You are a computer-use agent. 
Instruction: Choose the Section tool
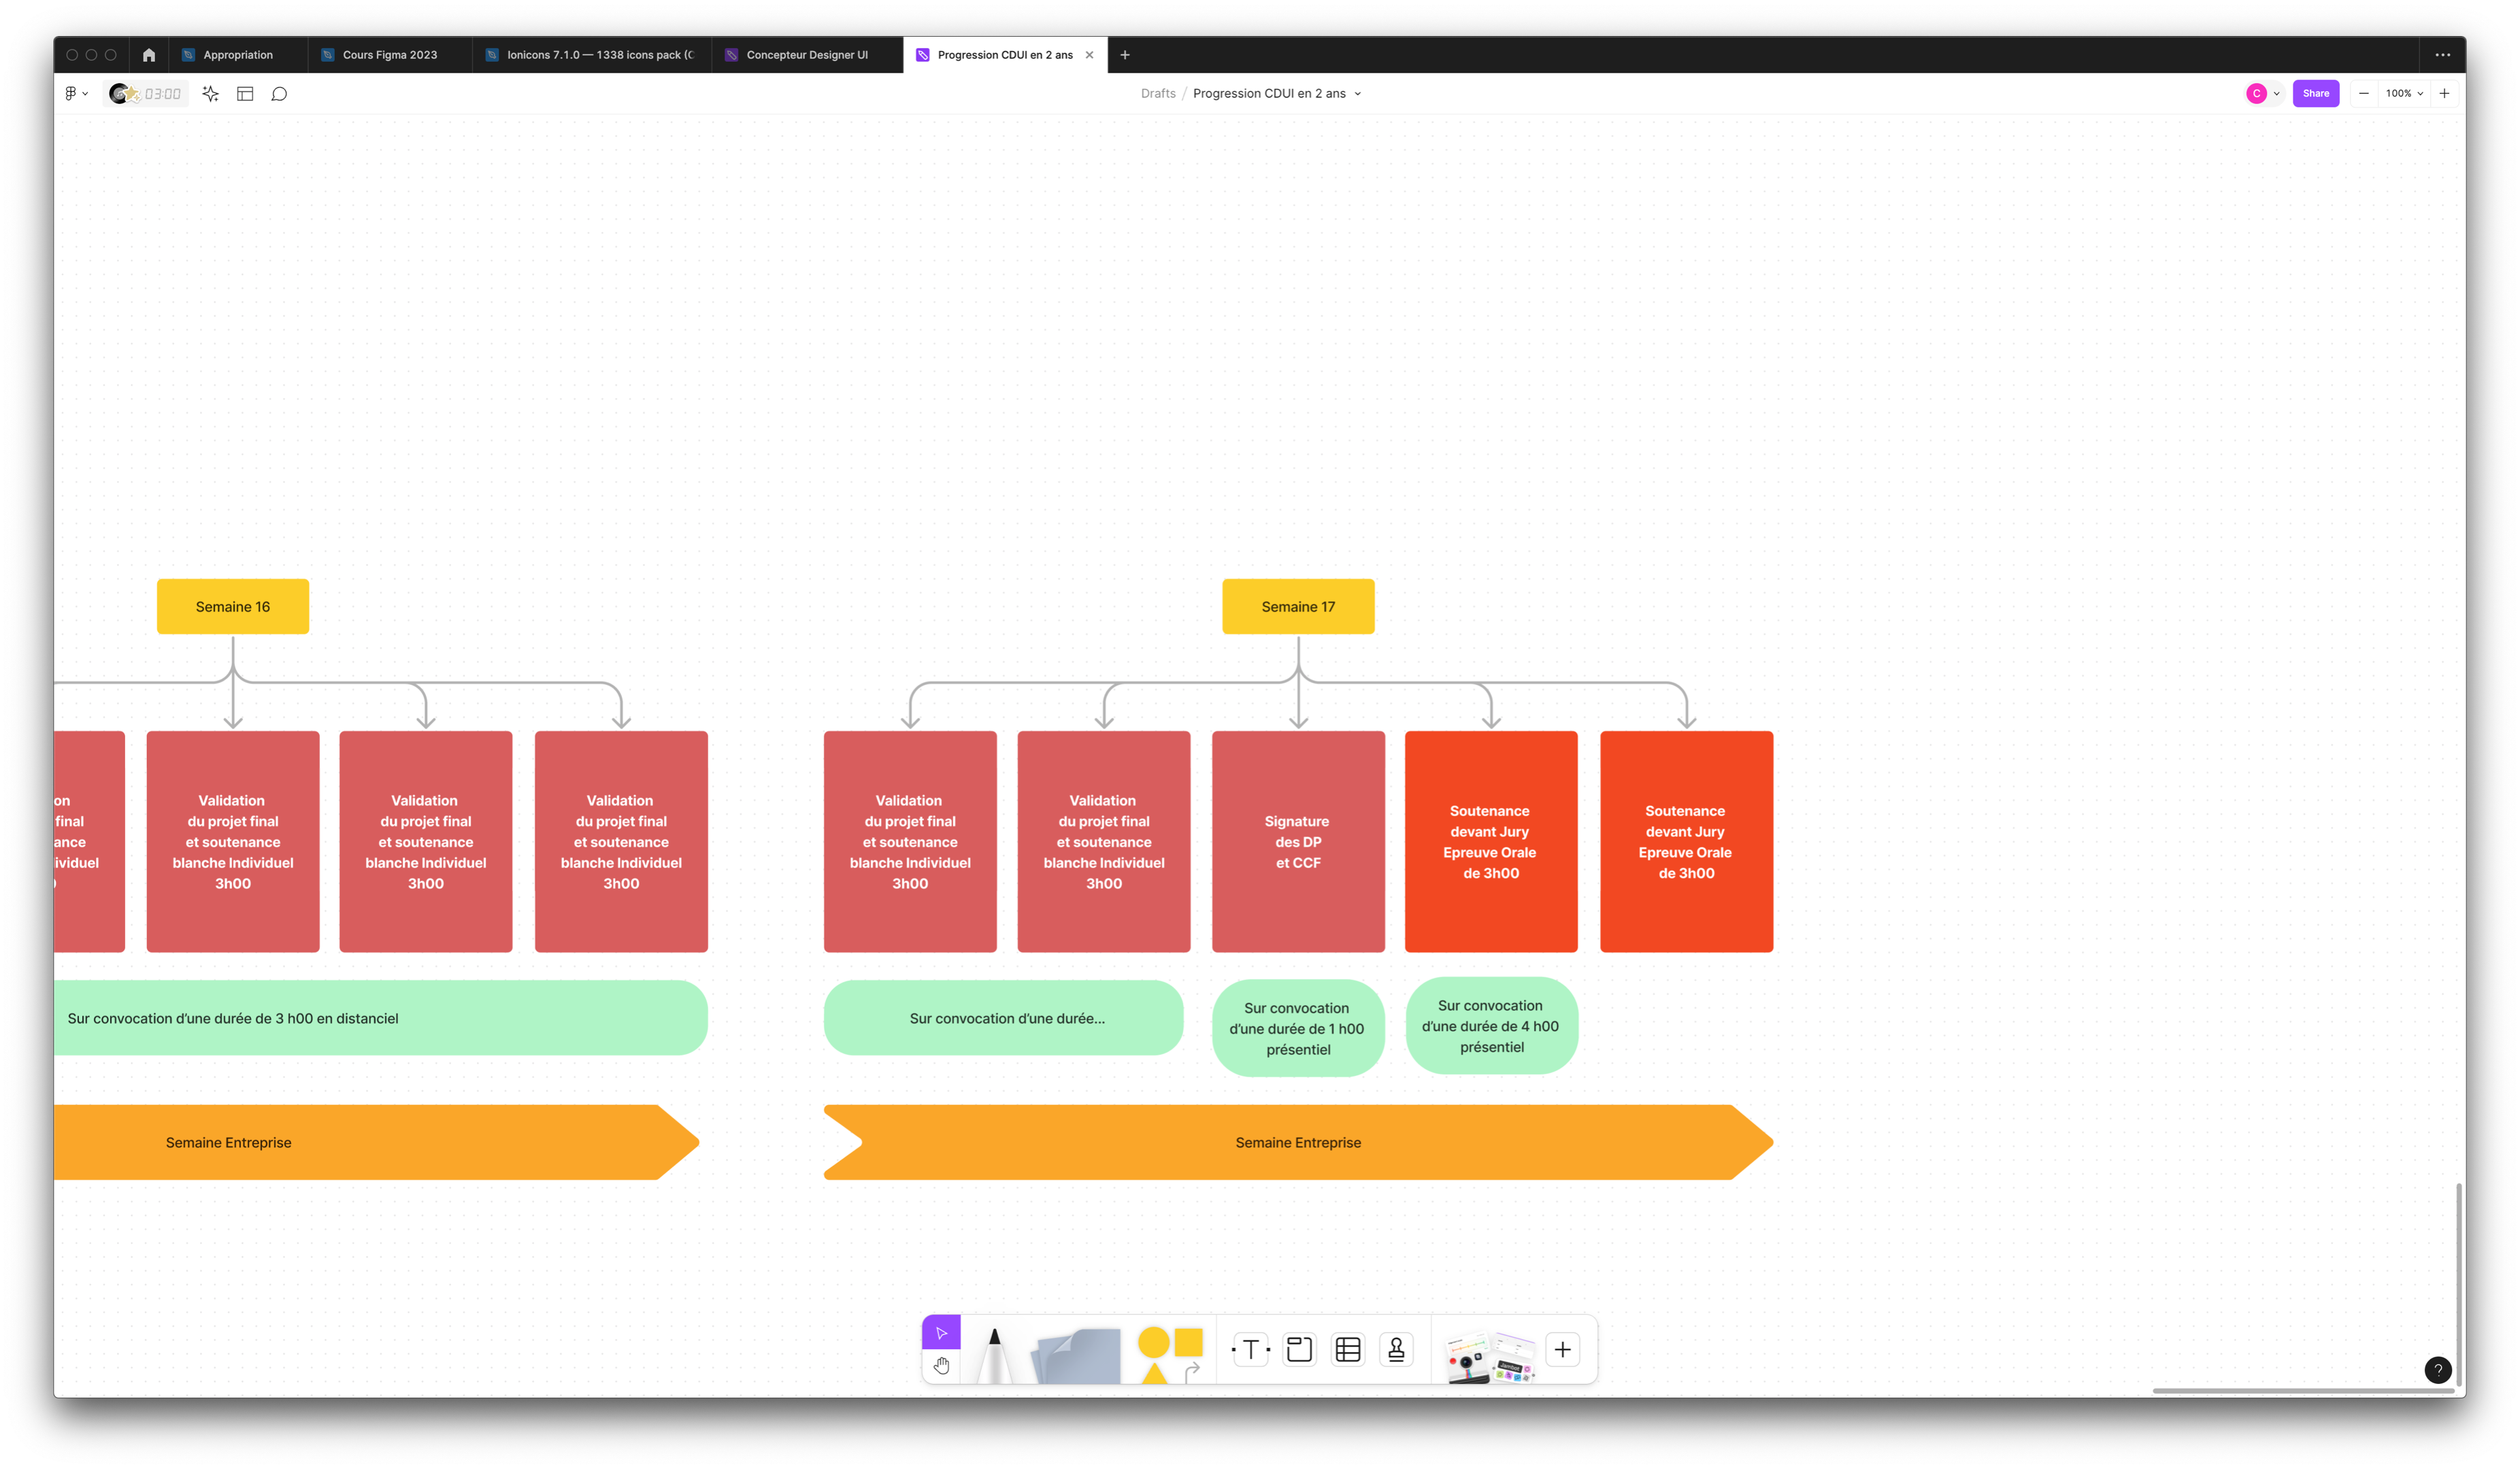tap(1299, 1350)
